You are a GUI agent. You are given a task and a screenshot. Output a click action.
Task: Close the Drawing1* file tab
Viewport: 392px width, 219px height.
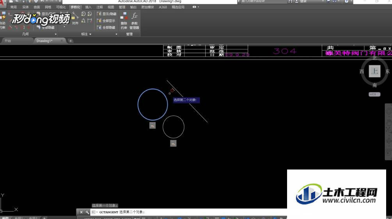pyautogui.click(x=61, y=41)
